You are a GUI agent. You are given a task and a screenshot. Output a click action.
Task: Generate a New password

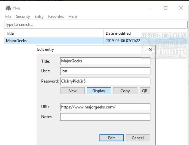(x=73, y=91)
